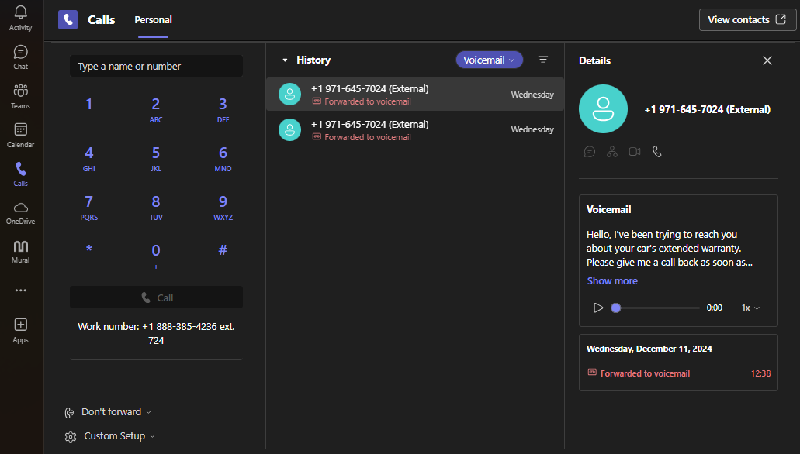Image resolution: width=800 pixels, height=454 pixels.
Task: Select the Calls sidebar icon
Action: (20, 174)
